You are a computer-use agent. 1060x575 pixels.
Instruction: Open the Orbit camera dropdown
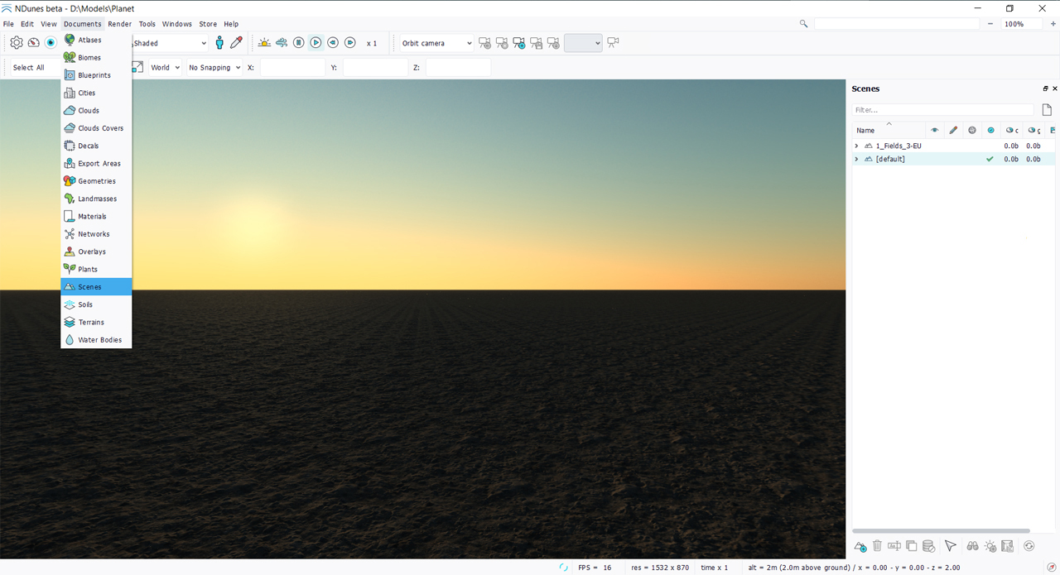[x=436, y=43]
